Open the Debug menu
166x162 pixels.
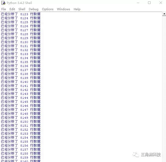(33, 9)
